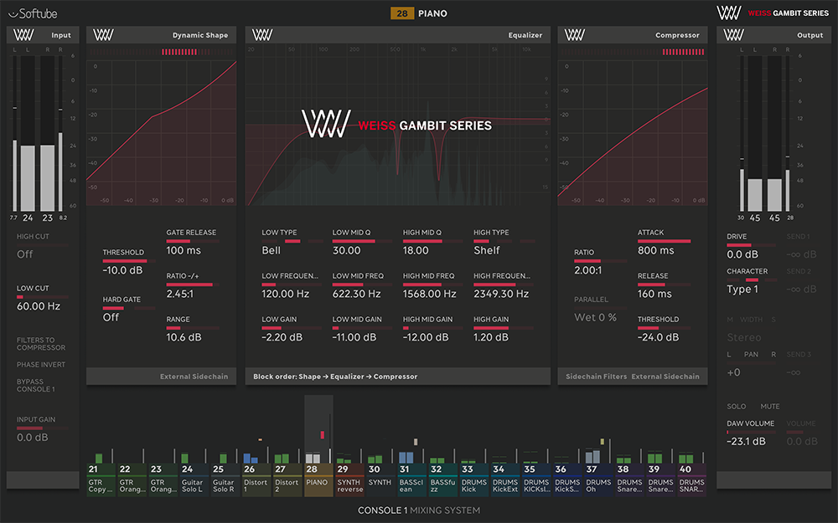Enable Phase Invert in the Input section
Image resolution: width=838 pixels, height=523 pixels.
41,365
